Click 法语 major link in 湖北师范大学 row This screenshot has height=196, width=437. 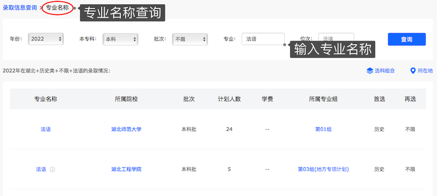(45, 129)
